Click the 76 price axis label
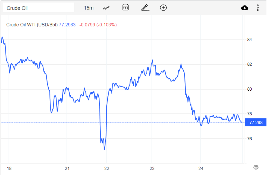The height and width of the screenshot is (175, 267). coord(249,139)
